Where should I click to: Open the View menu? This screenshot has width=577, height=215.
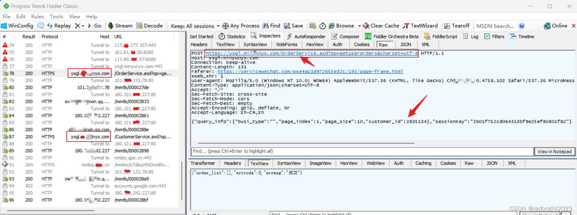click(x=74, y=17)
